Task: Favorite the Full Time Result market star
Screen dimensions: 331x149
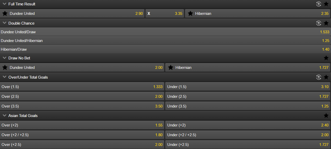Action: pos(326,4)
